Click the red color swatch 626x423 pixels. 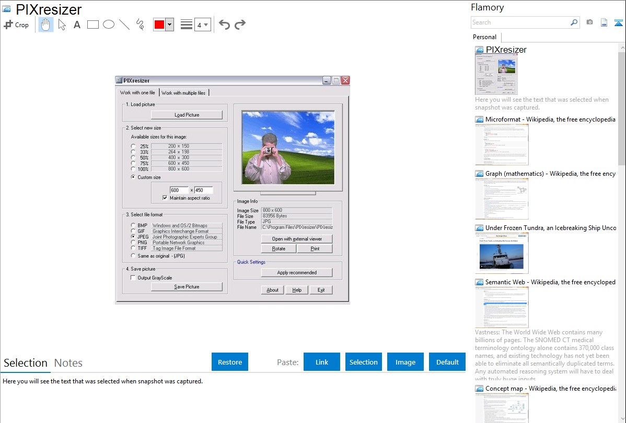point(159,25)
